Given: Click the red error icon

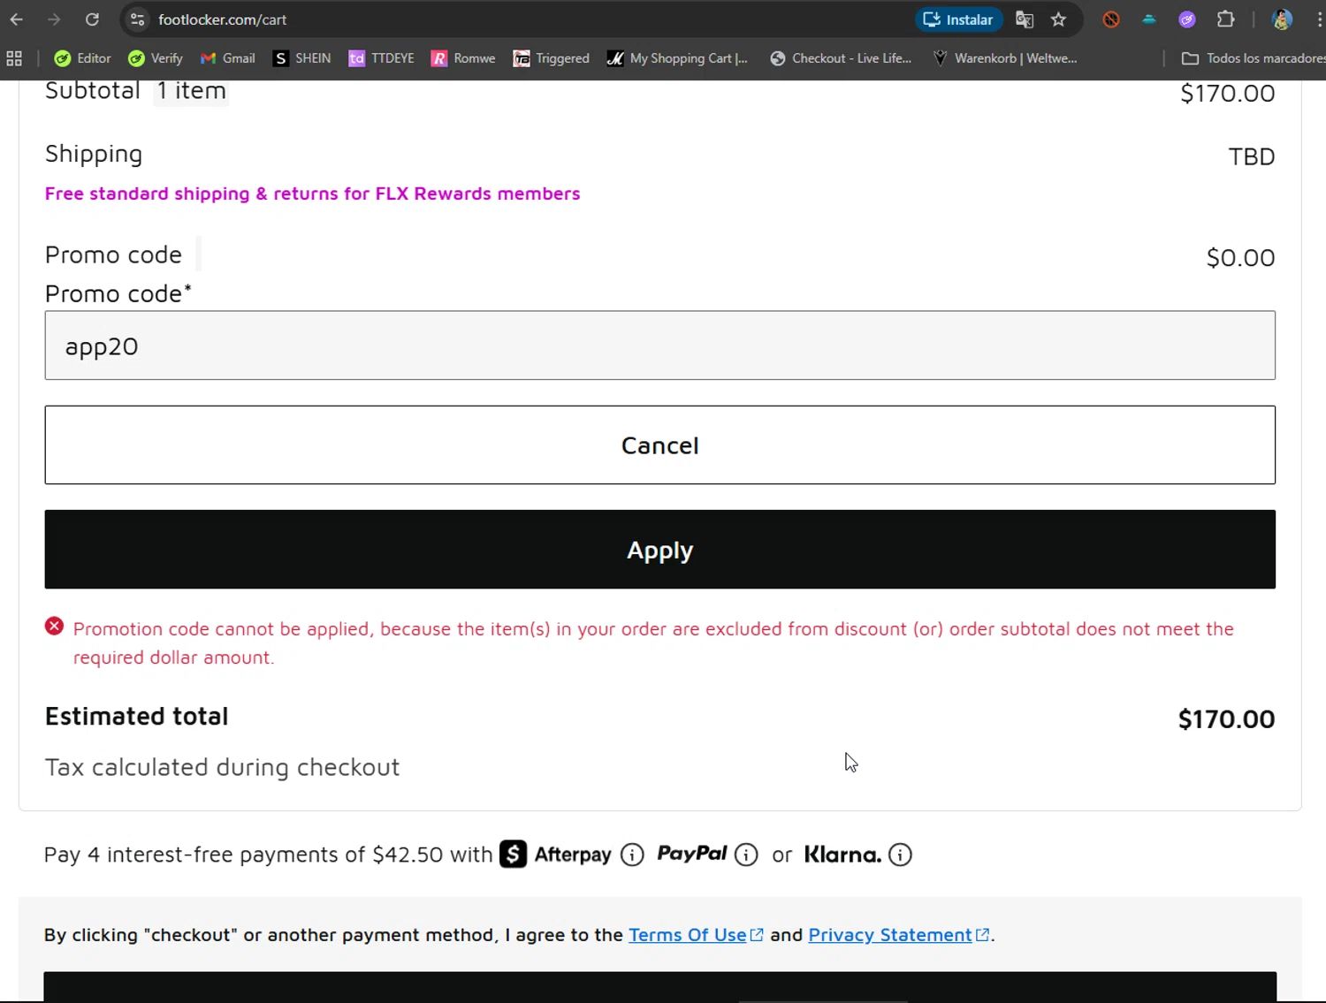Looking at the screenshot, I should [55, 627].
